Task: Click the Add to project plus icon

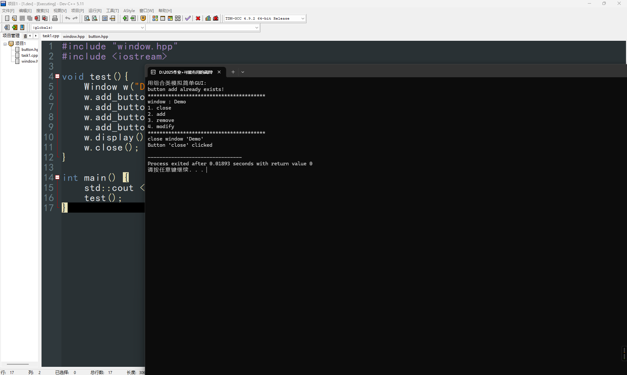Action: pos(125,18)
